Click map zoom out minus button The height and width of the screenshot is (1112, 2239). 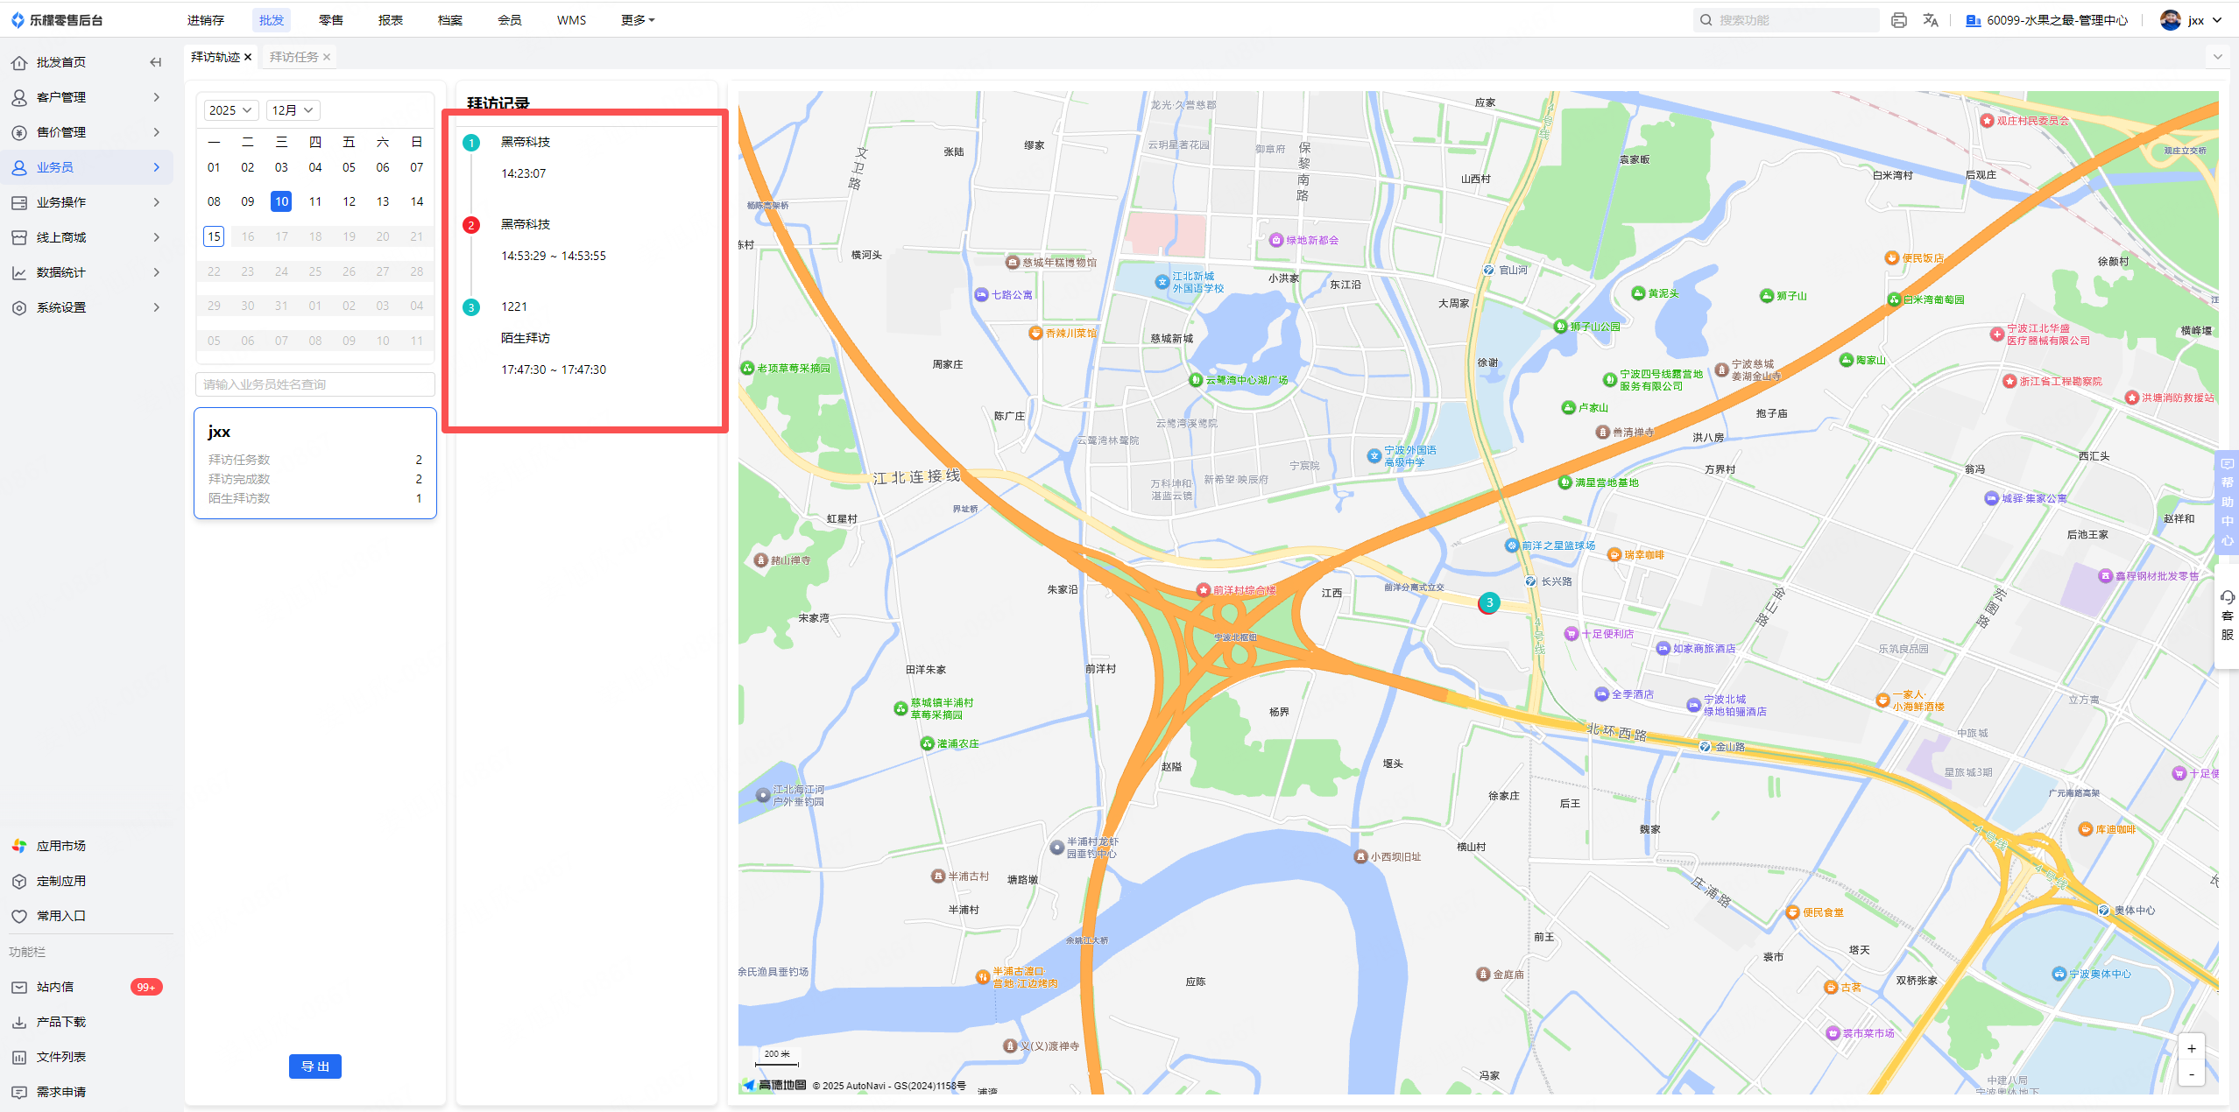pos(2191,1073)
